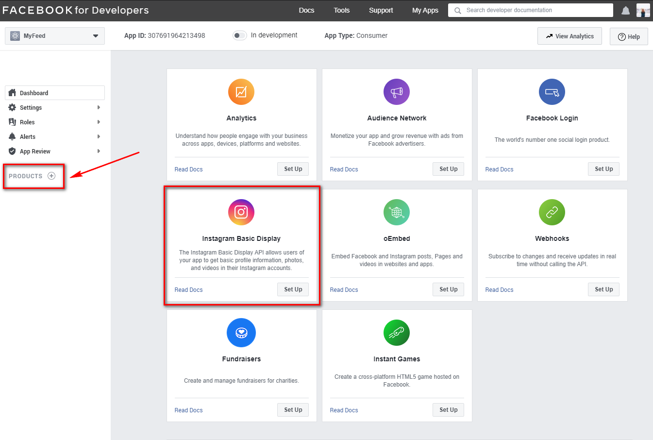Open notifications bell in top bar
Image resolution: width=653 pixels, height=440 pixels.
pos(626,11)
